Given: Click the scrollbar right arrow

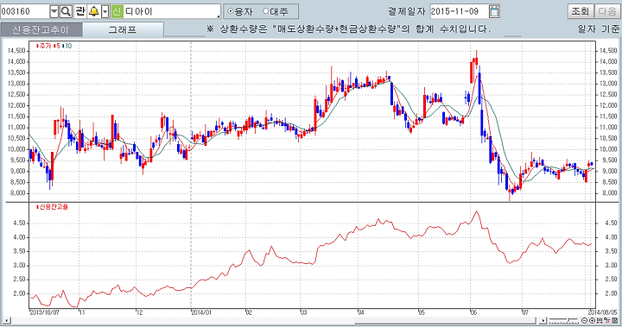Looking at the screenshot, I should pos(543,320).
